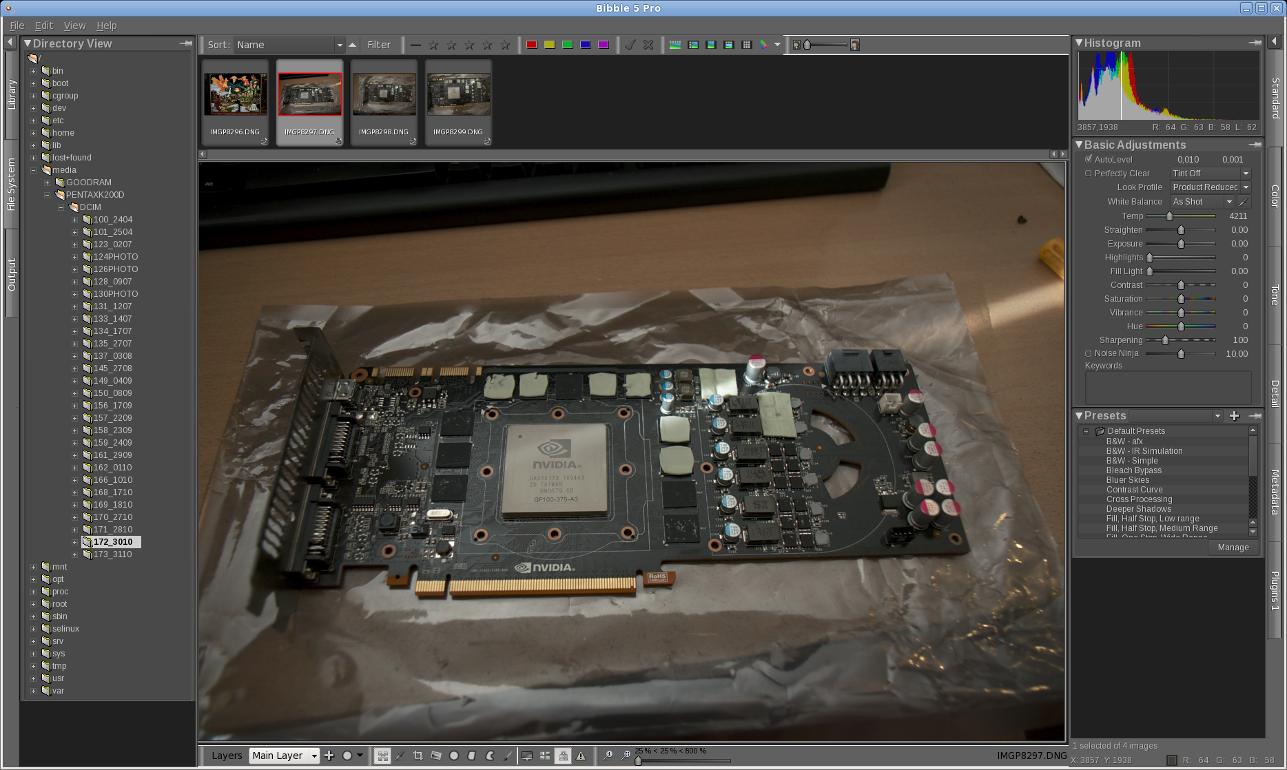The image size is (1287, 770).
Task: Collapse the Presets panel
Action: pyautogui.click(x=1079, y=416)
